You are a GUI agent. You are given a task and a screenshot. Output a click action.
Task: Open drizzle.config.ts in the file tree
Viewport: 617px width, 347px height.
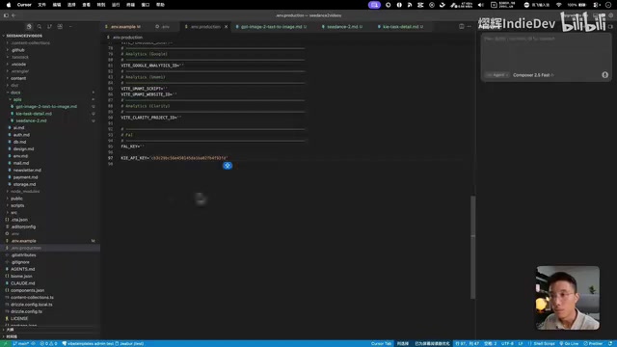[x=26, y=311]
